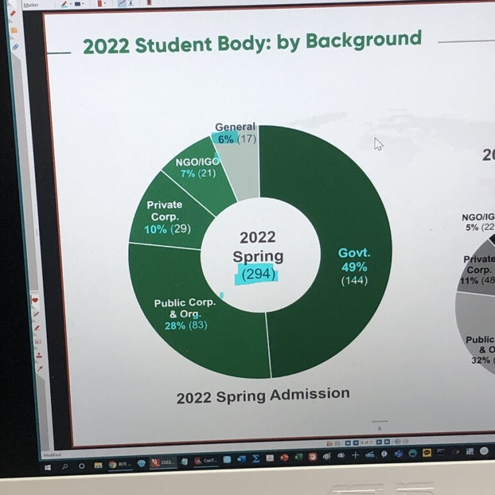Click the Cortana circle on taskbar

[82, 466]
